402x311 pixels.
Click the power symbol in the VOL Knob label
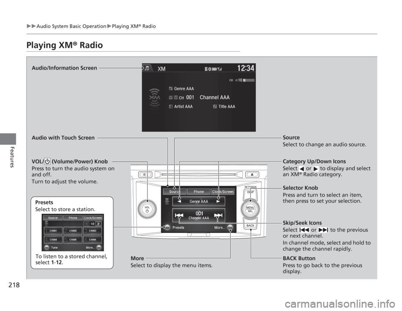(x=47, y=162)
